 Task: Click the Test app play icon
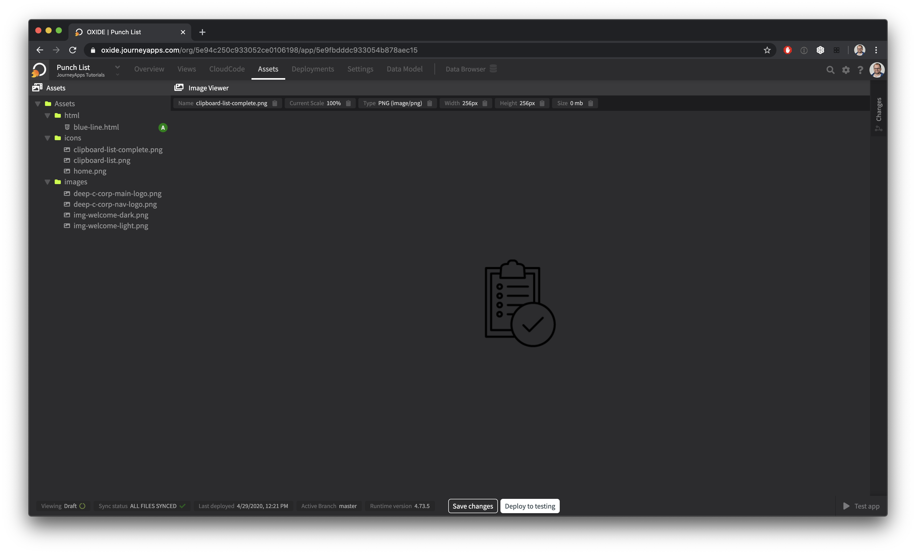(846, 506)
